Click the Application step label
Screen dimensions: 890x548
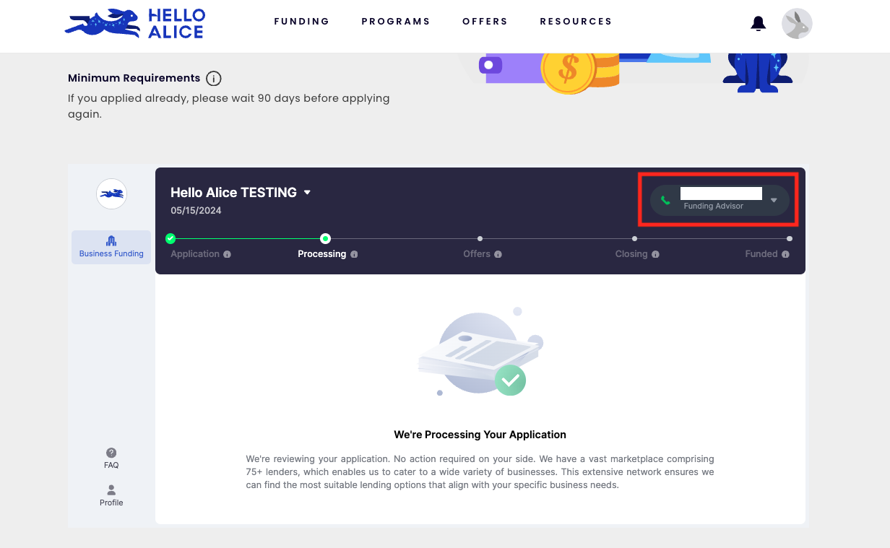195,254
